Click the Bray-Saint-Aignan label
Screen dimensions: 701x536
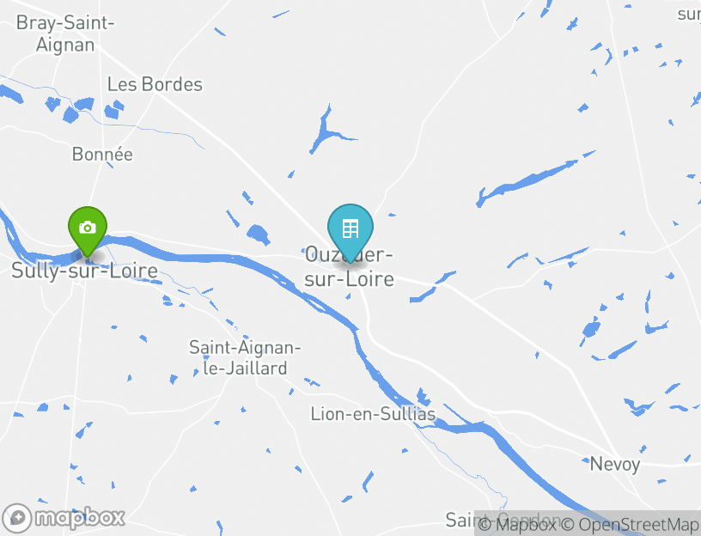(x=65, y=34)
